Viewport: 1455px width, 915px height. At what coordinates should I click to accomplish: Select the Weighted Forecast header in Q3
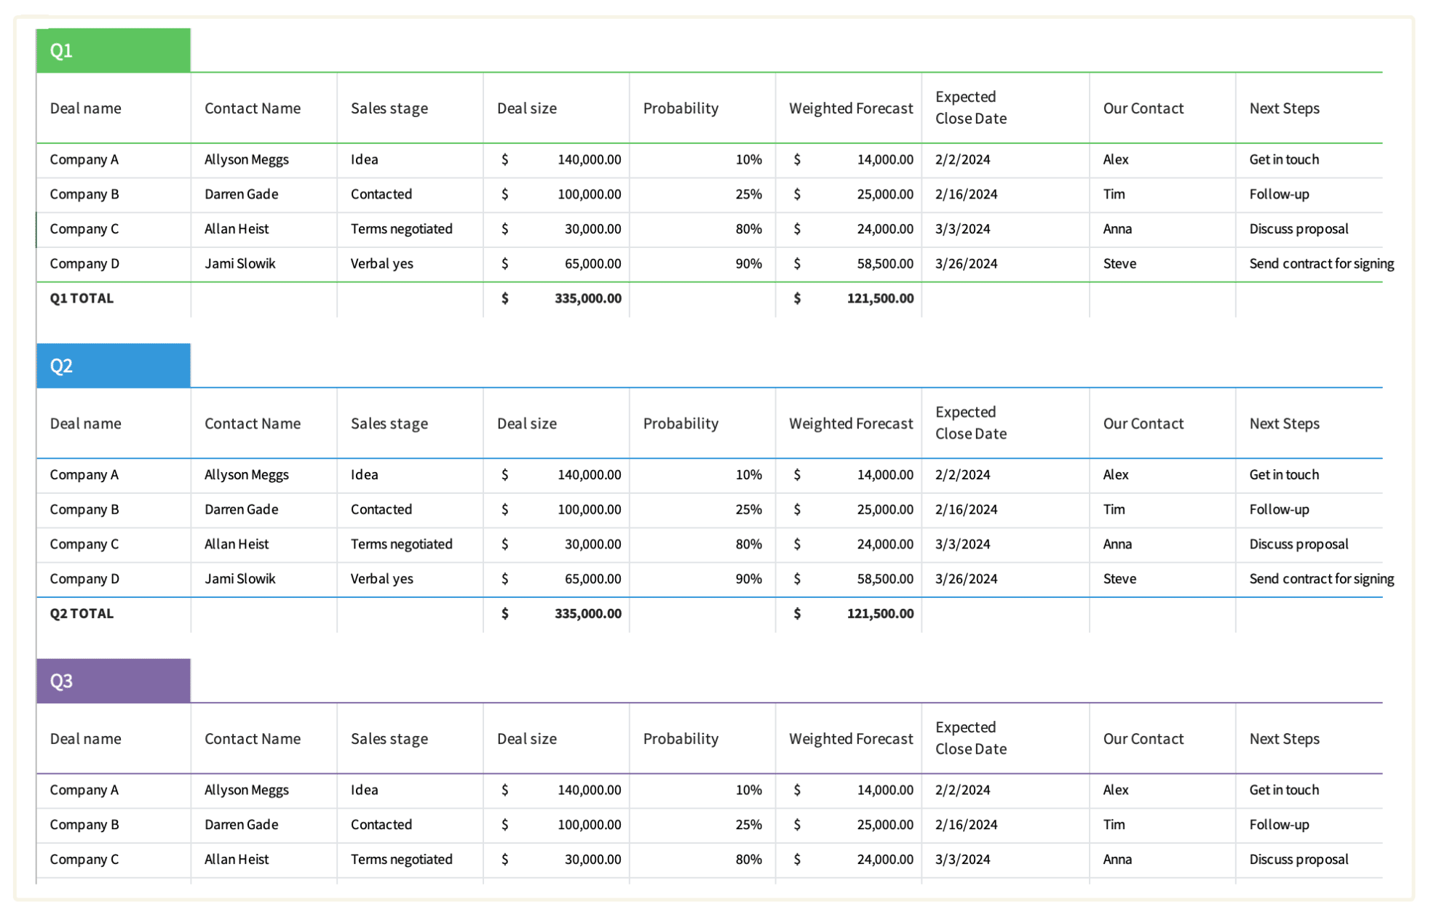[x=849, y=738]
